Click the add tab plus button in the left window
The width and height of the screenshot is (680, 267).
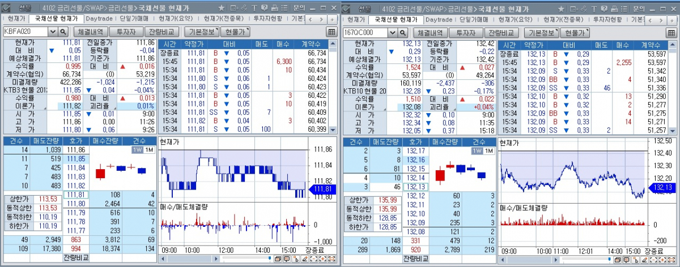(x=332, y=19)
